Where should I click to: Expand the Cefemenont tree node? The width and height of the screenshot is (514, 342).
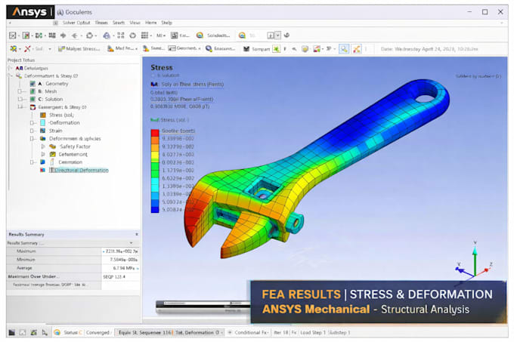pyautogui.click(x=43, y=154)
